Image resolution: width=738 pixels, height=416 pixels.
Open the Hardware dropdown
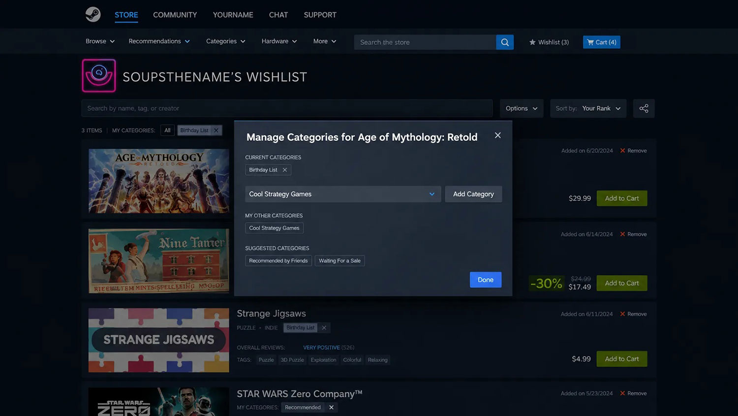point(279,41)
